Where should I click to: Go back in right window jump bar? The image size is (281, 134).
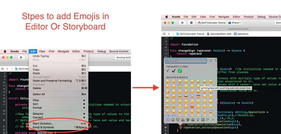(169, 34)
